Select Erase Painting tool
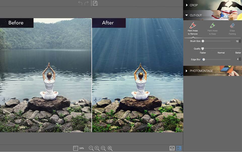 click(232, 29)
